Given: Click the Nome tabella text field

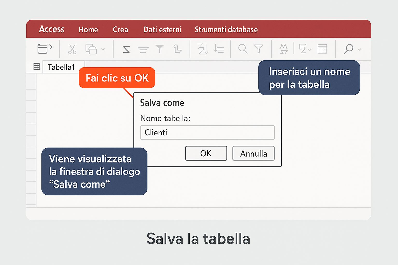Looking at the screenshot, I should coord(207,132).
